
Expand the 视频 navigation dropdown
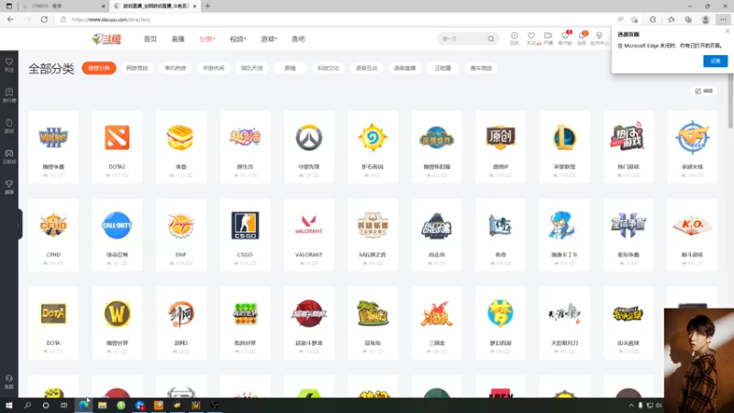point(238,39)
